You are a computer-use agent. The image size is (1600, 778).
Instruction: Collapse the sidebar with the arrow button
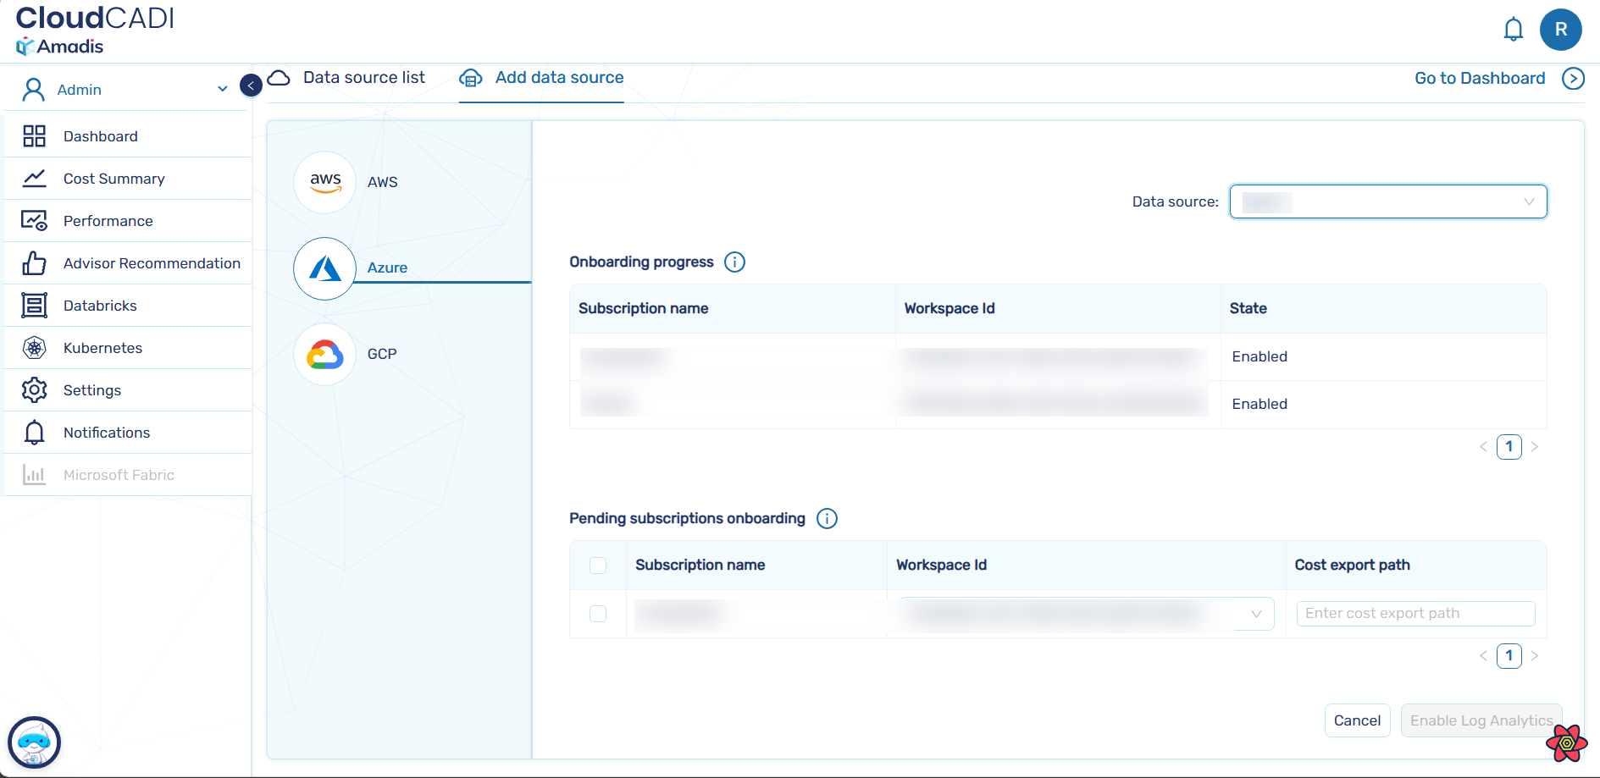tap(251, 86)
